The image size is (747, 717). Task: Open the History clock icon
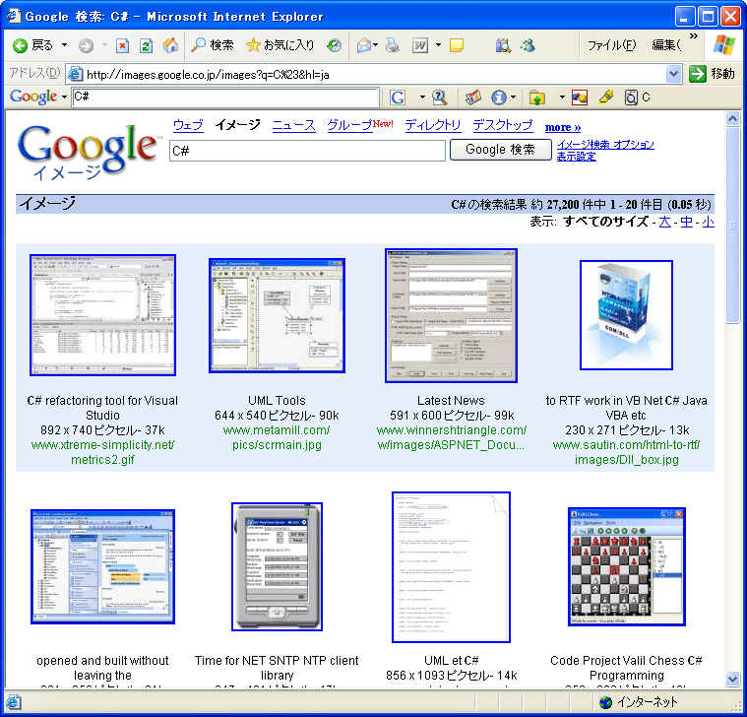[334, 45]
